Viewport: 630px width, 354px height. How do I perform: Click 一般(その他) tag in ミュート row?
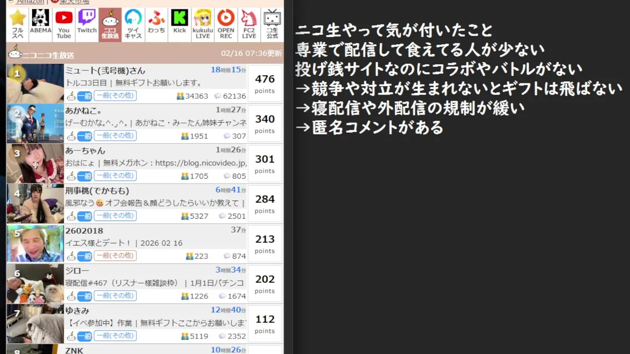pyautogui.click(x=115, y=95)
